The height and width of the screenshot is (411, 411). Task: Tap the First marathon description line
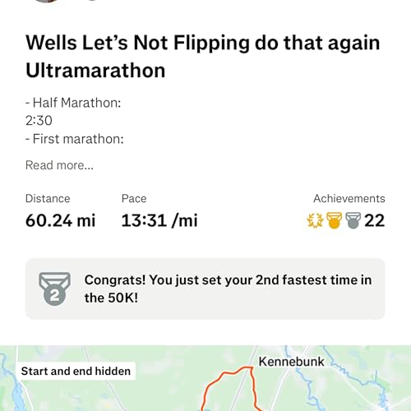click(75, 139)
